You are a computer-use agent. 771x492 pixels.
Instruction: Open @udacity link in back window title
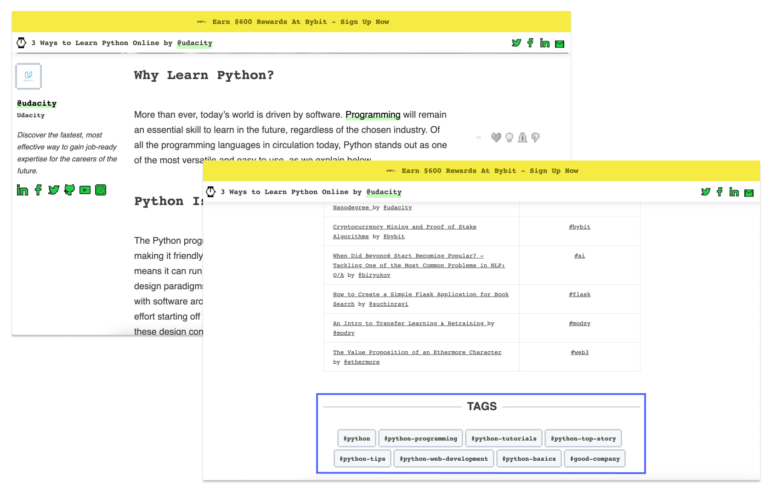tap(195, 43)
